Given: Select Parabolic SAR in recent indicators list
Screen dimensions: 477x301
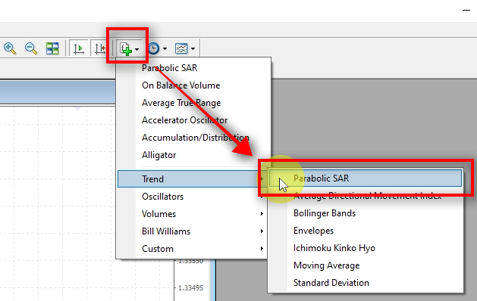Looking at the screenshot, I should pos(193,68).
